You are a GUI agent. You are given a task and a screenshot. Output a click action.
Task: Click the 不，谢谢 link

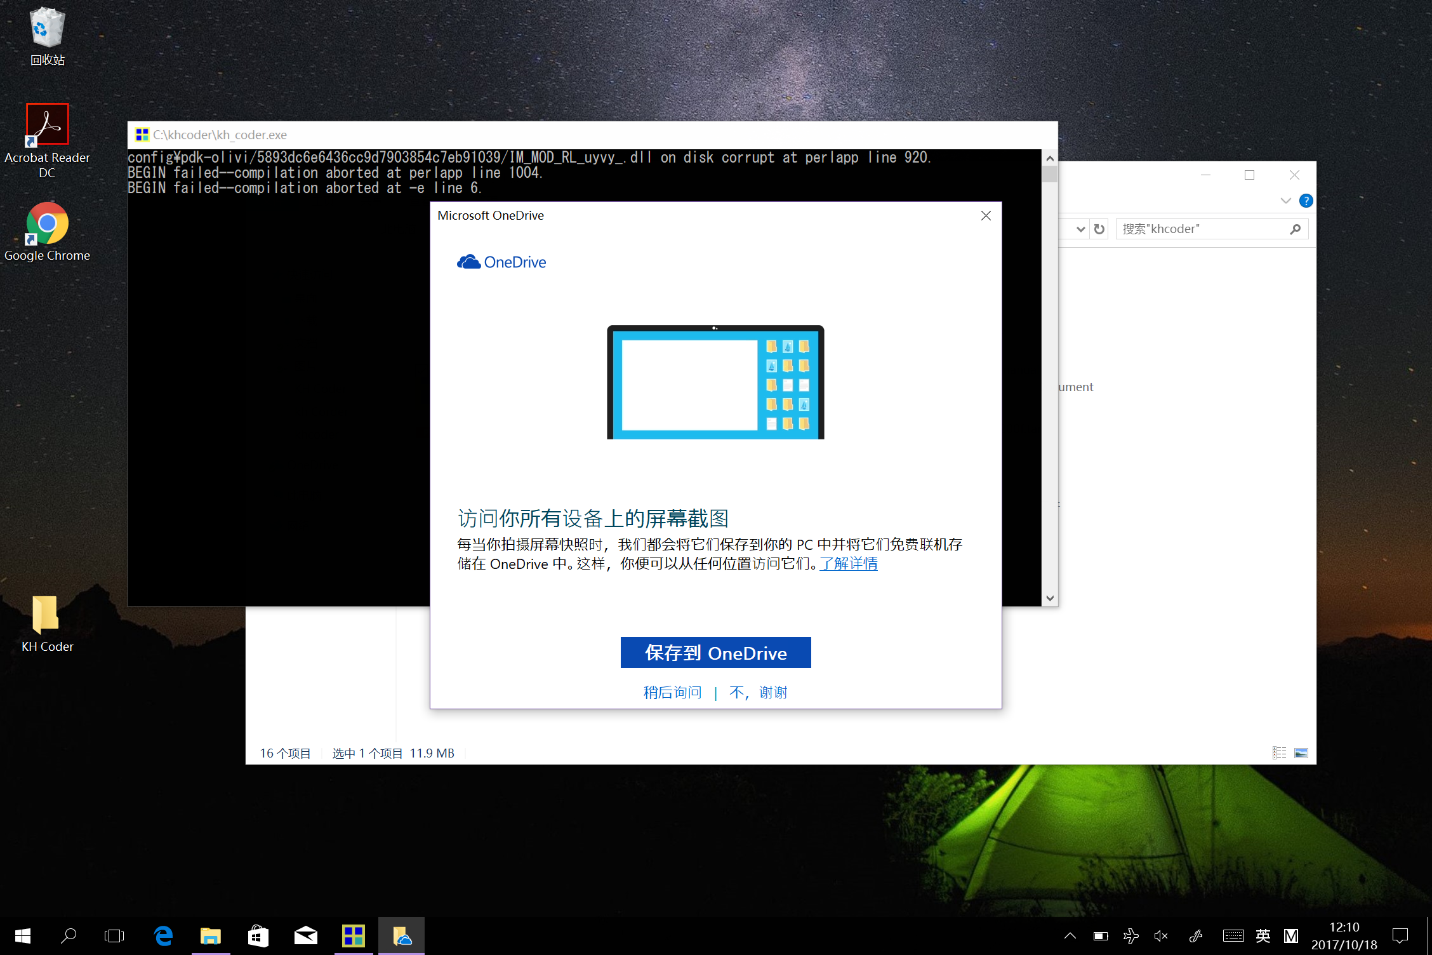tap(758, 692)
